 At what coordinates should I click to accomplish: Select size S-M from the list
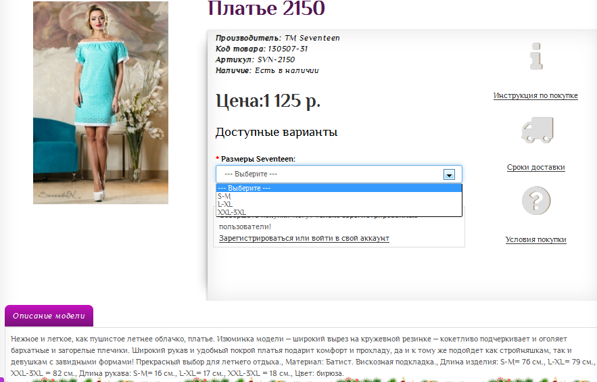click(x=339, y=196)
